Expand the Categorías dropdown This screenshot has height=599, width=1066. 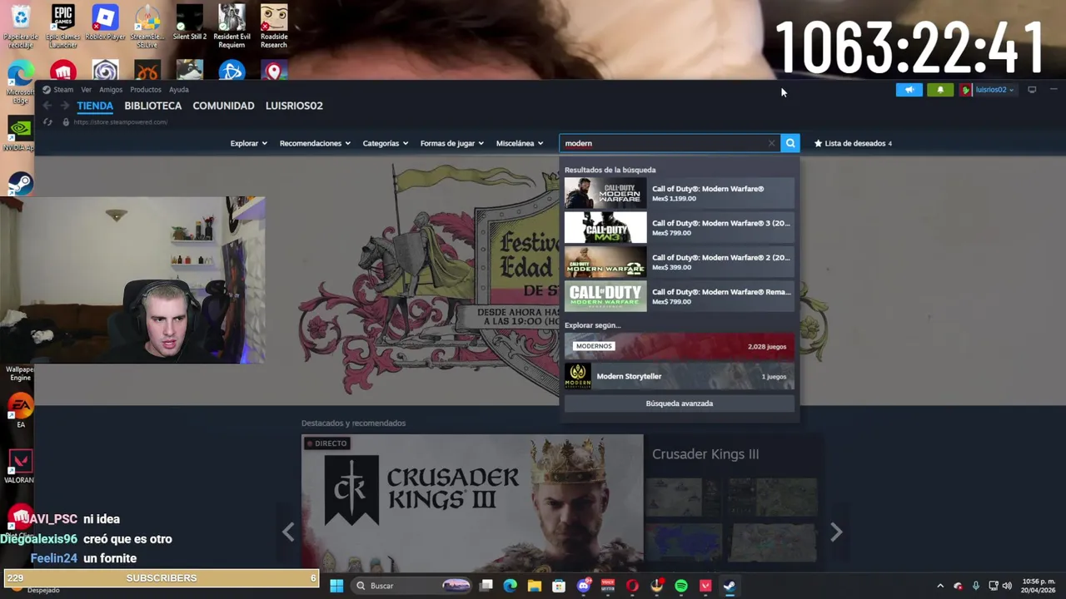click(x=385, y=143)
